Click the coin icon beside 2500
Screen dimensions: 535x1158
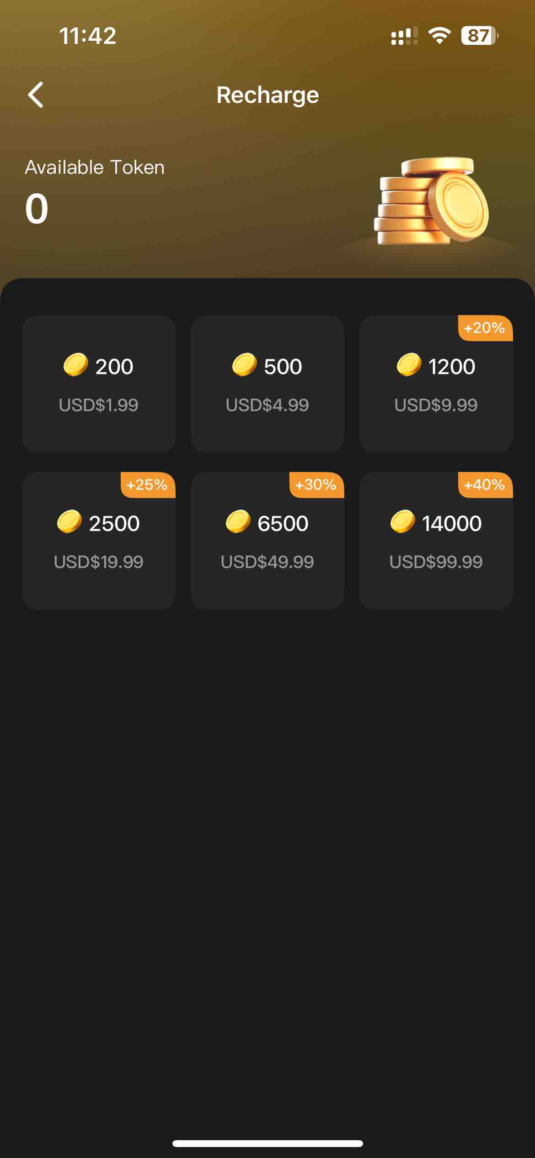[69, 521]
